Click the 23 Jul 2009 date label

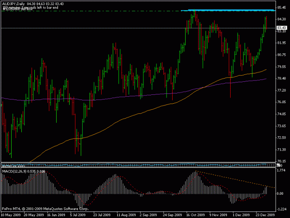(x=102, y=215)
